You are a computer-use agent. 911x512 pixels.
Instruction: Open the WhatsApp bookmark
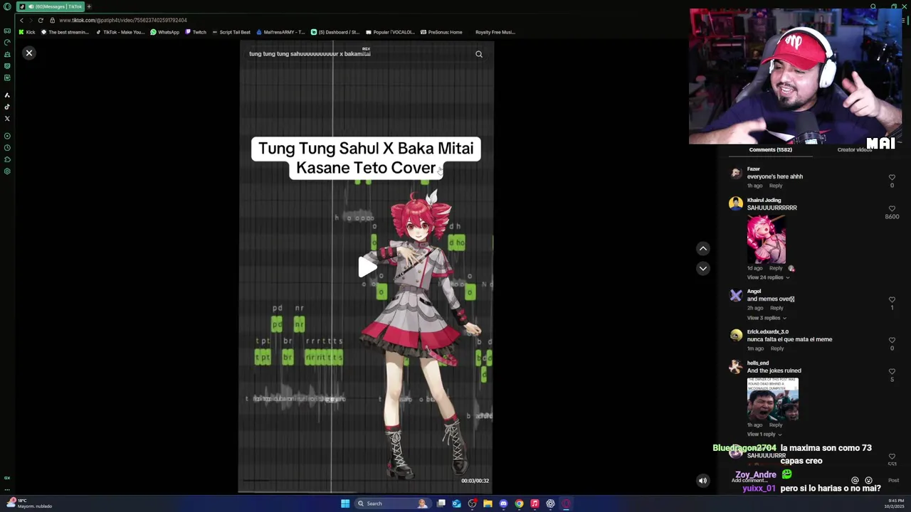click(x=165, y=32)
